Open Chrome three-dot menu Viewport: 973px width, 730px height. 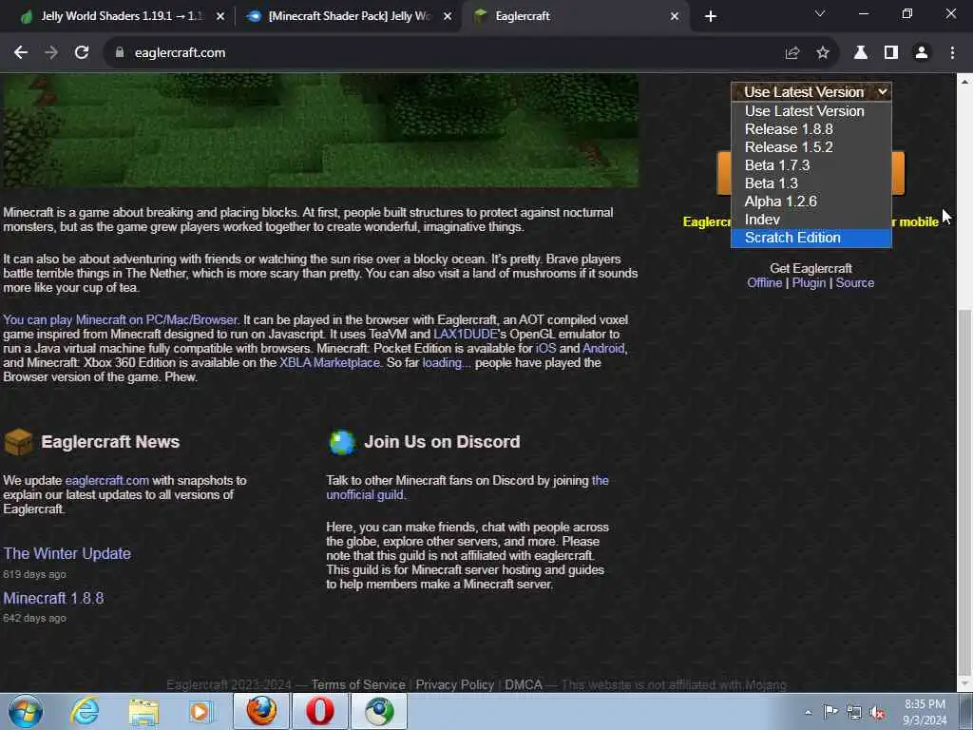pyautogui.click(x=952, y=53)
